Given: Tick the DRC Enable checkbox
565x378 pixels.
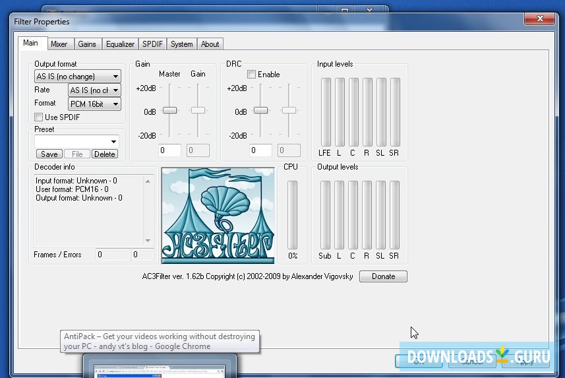Looking at the screenshot, I should coord(251,75).
